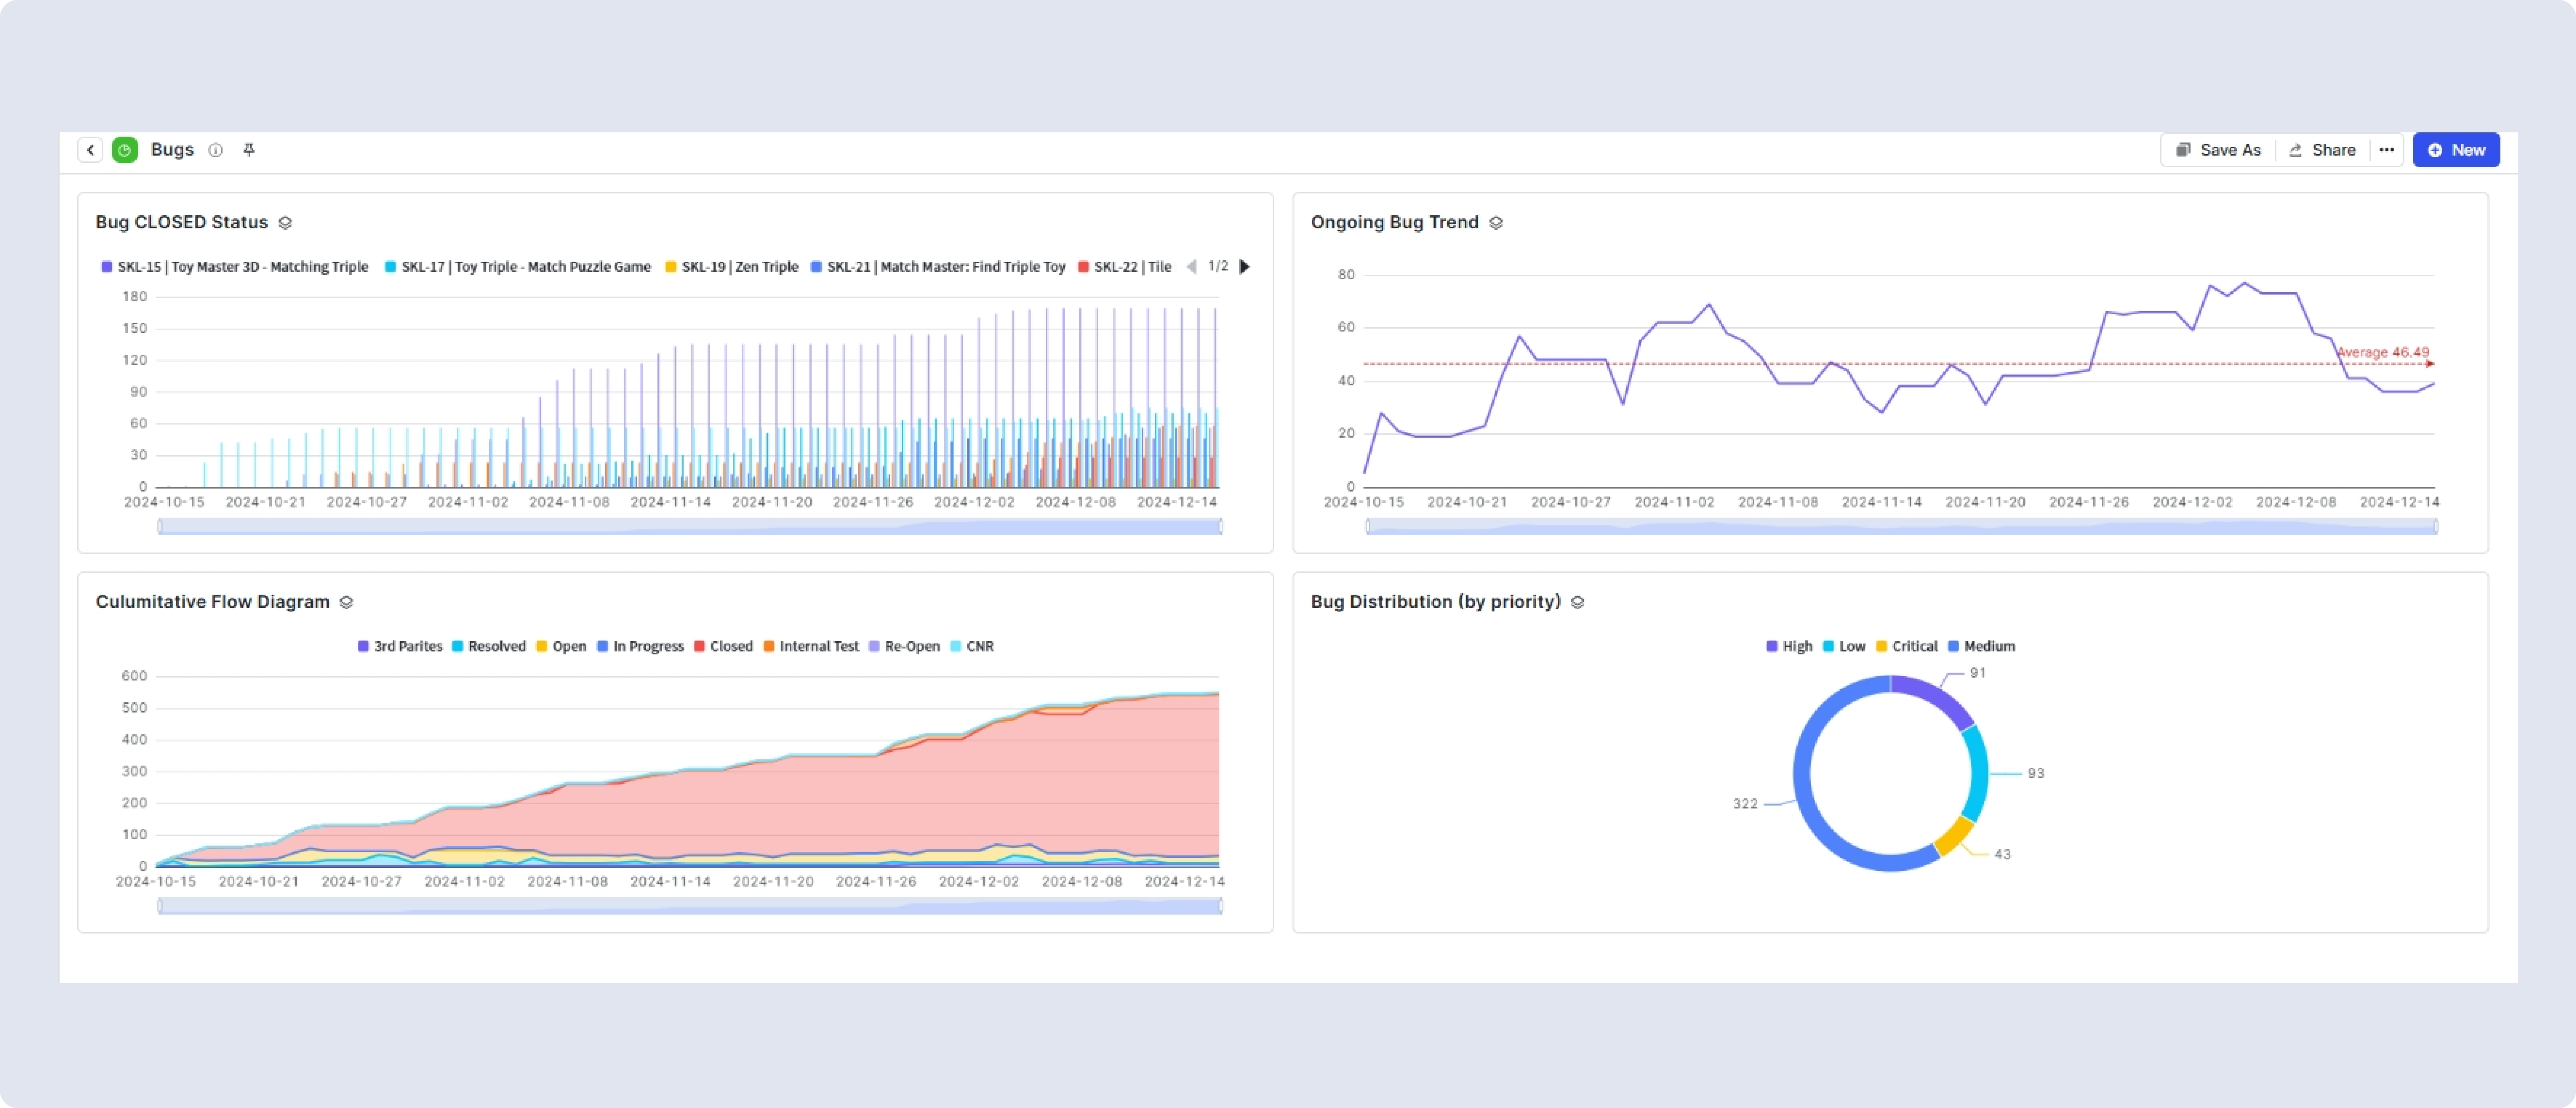Click the Ongoing Bug Trend title
The width and height of the screenshot is (2576, 1108).
tap(1394, 222)
